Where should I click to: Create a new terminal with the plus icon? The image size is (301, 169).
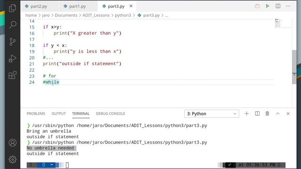(x=246, y=114)
